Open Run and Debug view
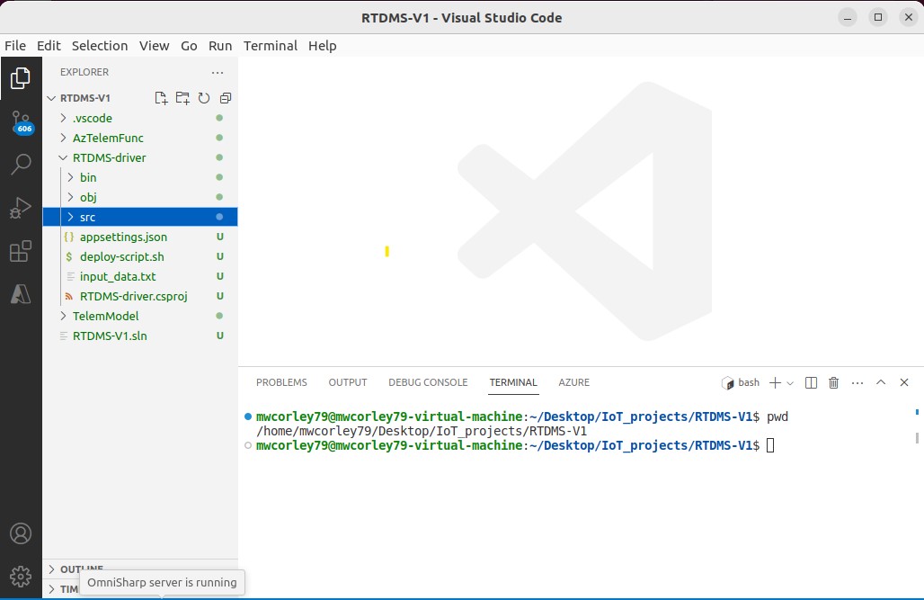 pos(21,209)
